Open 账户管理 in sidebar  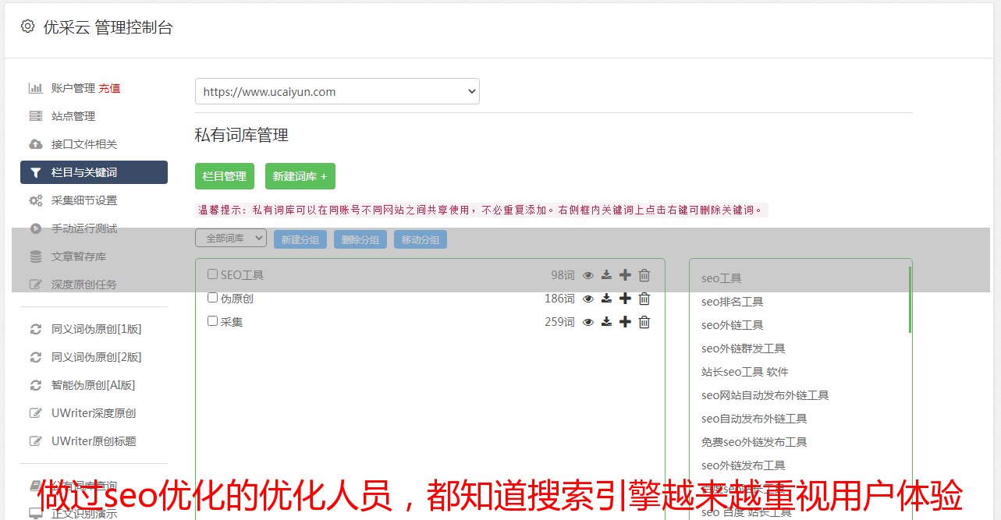[x=73, y=88]
